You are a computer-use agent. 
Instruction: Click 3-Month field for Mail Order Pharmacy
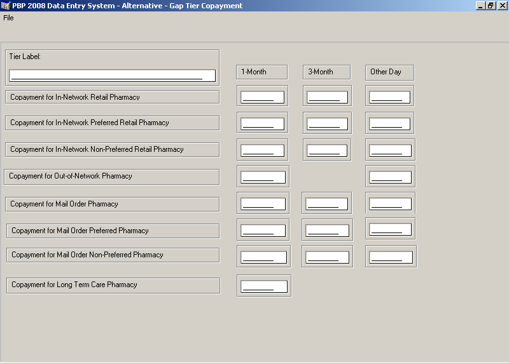click(x=327, y=204)
